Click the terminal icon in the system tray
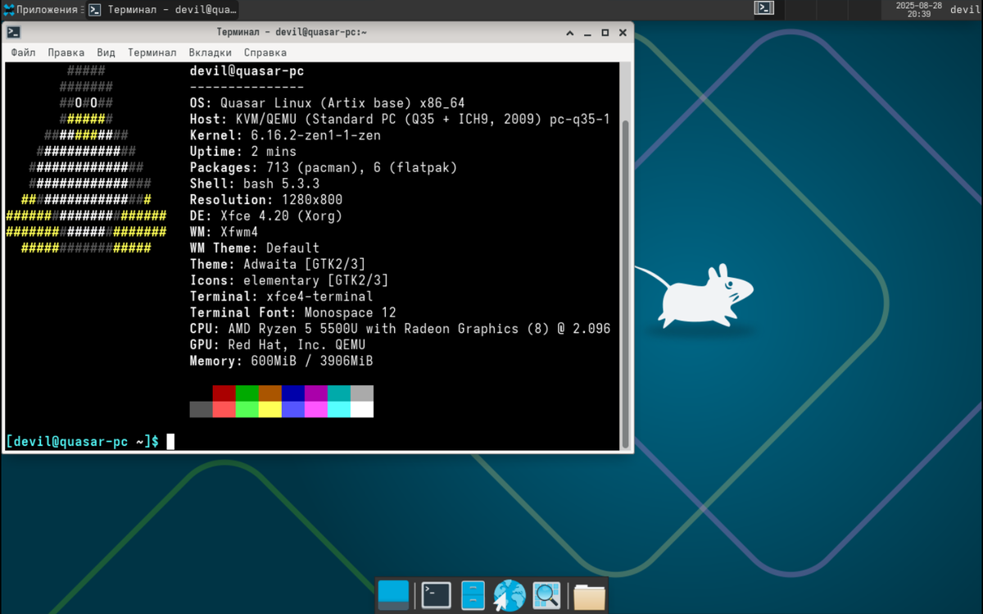Screen dimensions: 983x614 763,8
